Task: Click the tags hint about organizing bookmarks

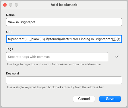Action: click(x=54, y=64)
